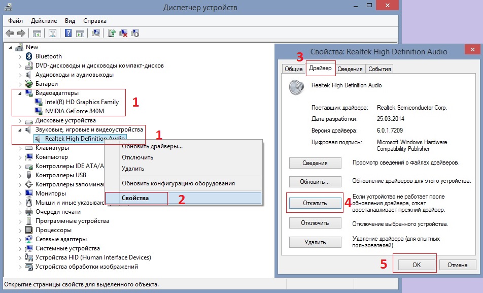Expand the Мониторы category
This screenshot has height=293, width=483.
20,193
